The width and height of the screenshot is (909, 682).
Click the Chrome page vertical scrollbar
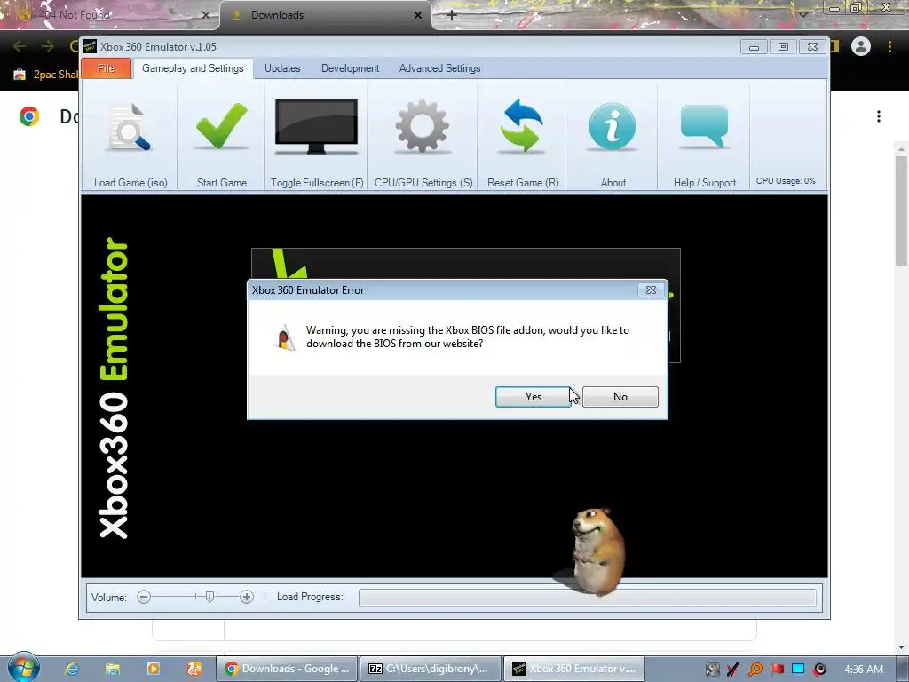pyautogui.click(x=901, y=209)
